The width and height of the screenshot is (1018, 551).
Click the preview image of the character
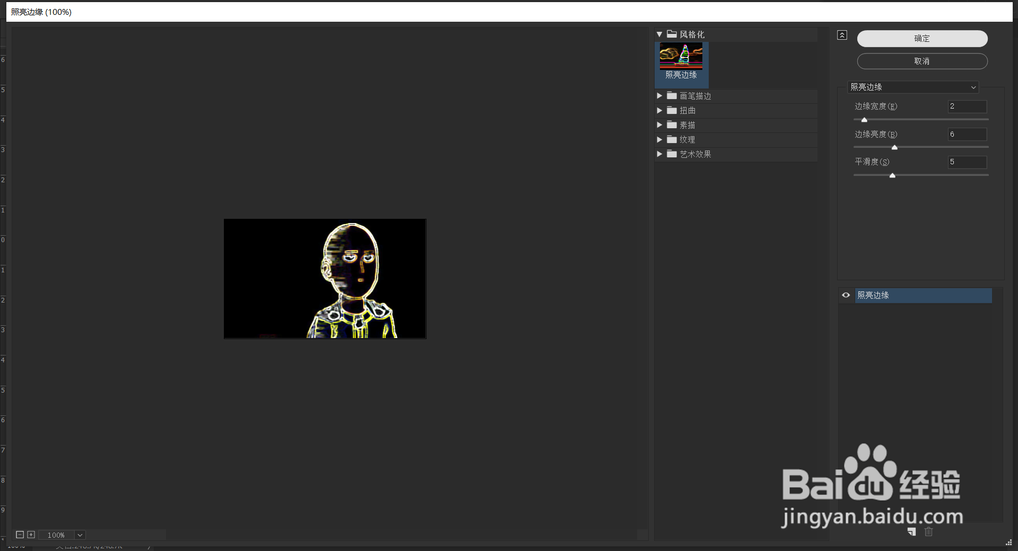[325, 279]
